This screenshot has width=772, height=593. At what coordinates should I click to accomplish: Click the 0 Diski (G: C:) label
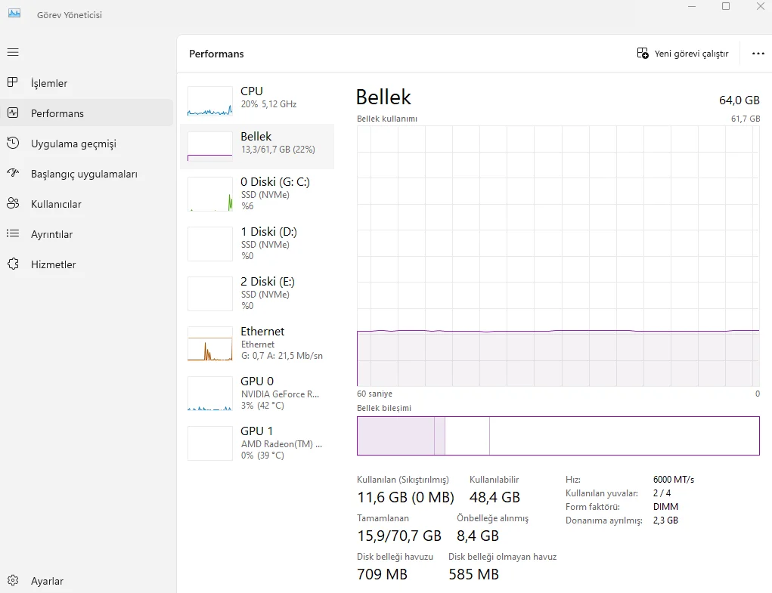275,182
